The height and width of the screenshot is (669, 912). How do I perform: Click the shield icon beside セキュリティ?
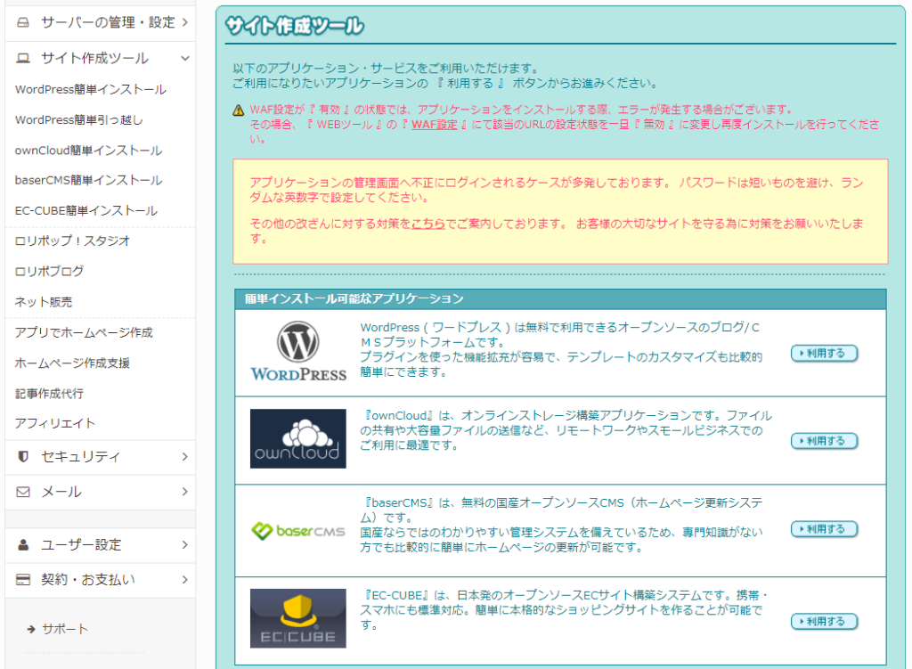coord(23,457)
